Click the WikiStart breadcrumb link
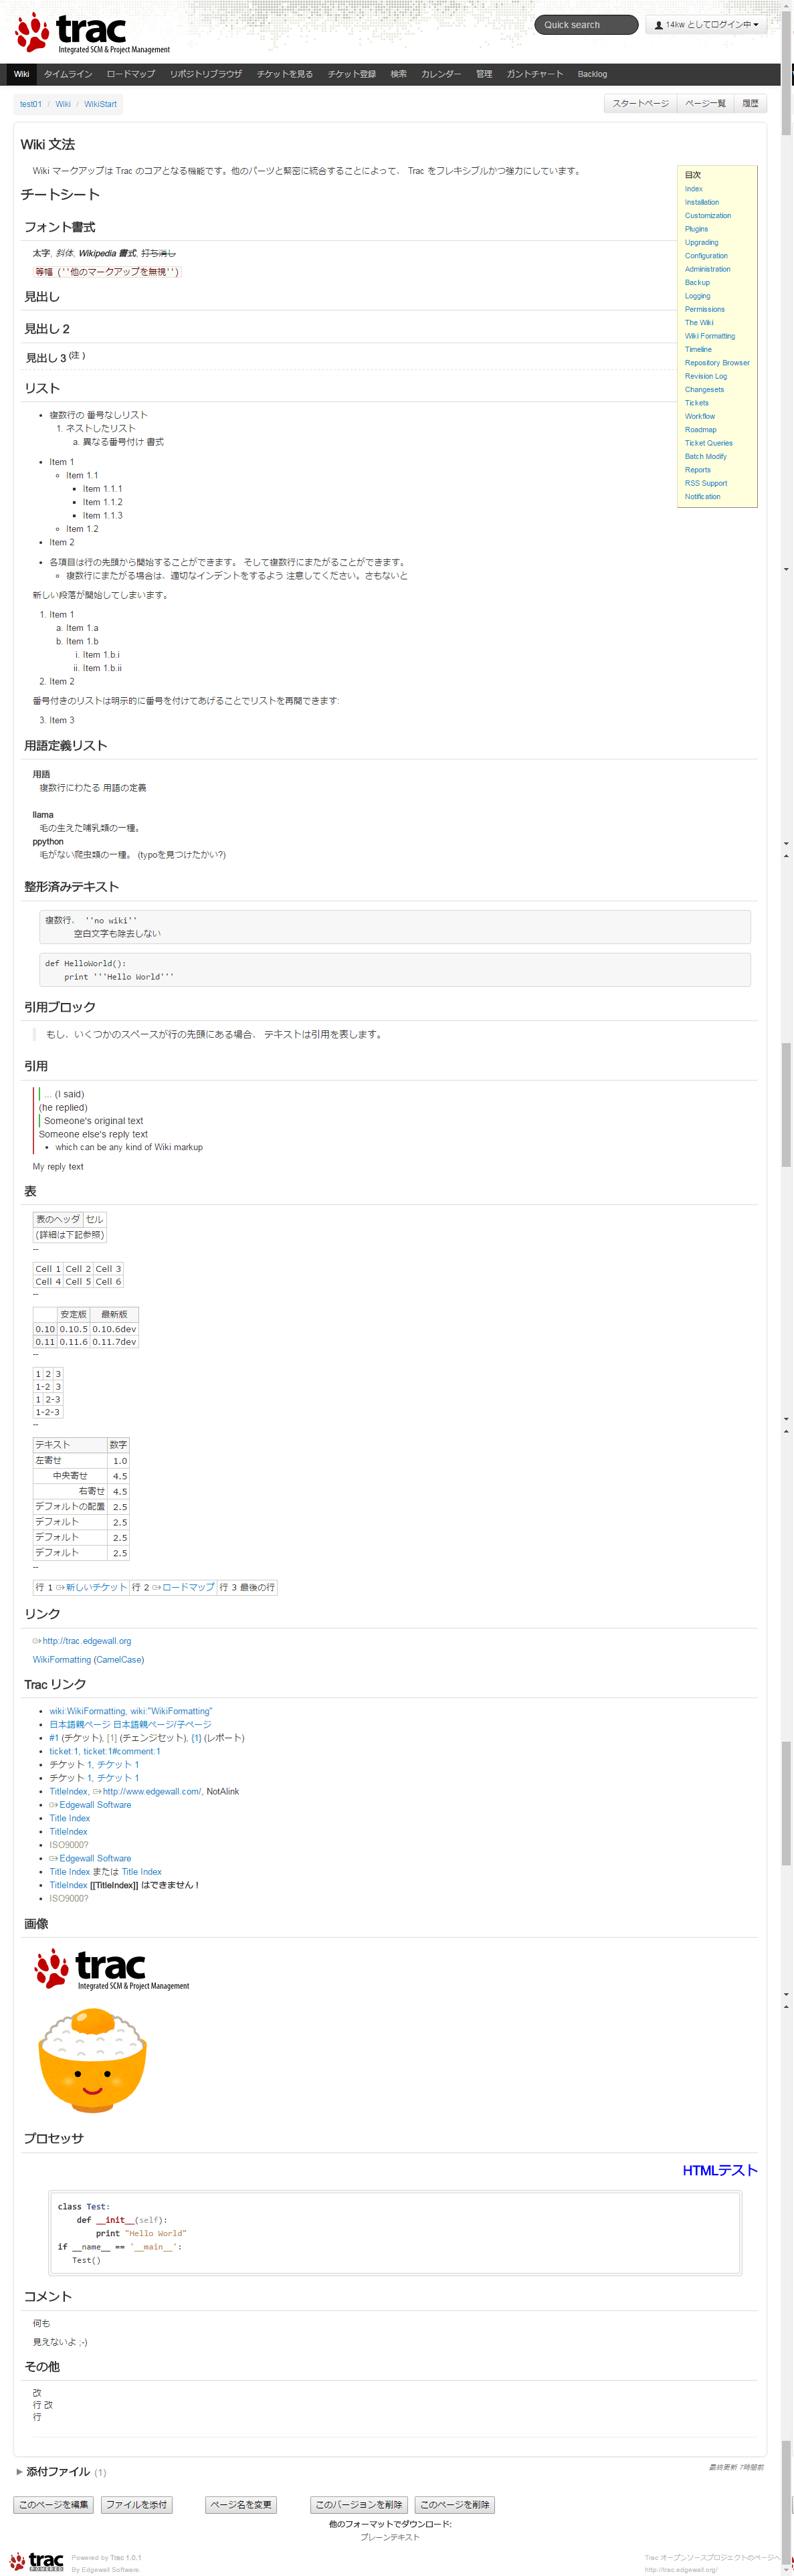Screen dimensions: 794x2576 100,104
